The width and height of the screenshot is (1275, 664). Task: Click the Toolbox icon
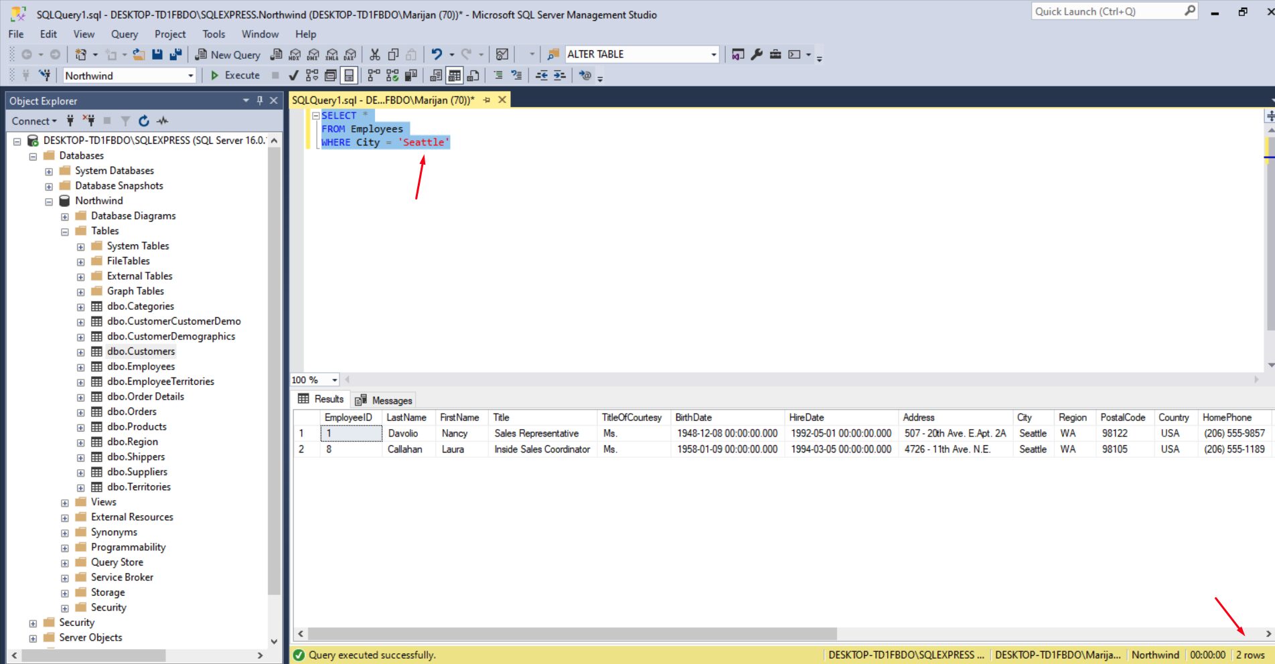click(x=775, y=54)
